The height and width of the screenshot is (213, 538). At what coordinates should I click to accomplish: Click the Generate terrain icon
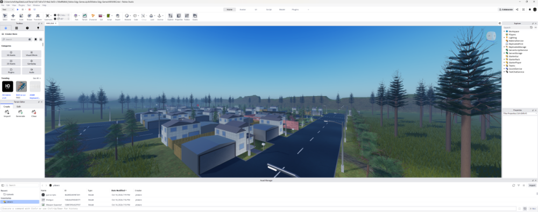(x=20, y=113)
